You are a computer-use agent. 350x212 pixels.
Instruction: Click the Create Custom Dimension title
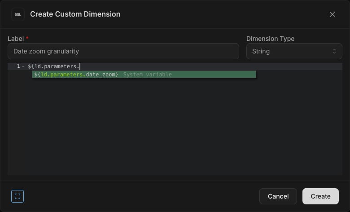75,14
